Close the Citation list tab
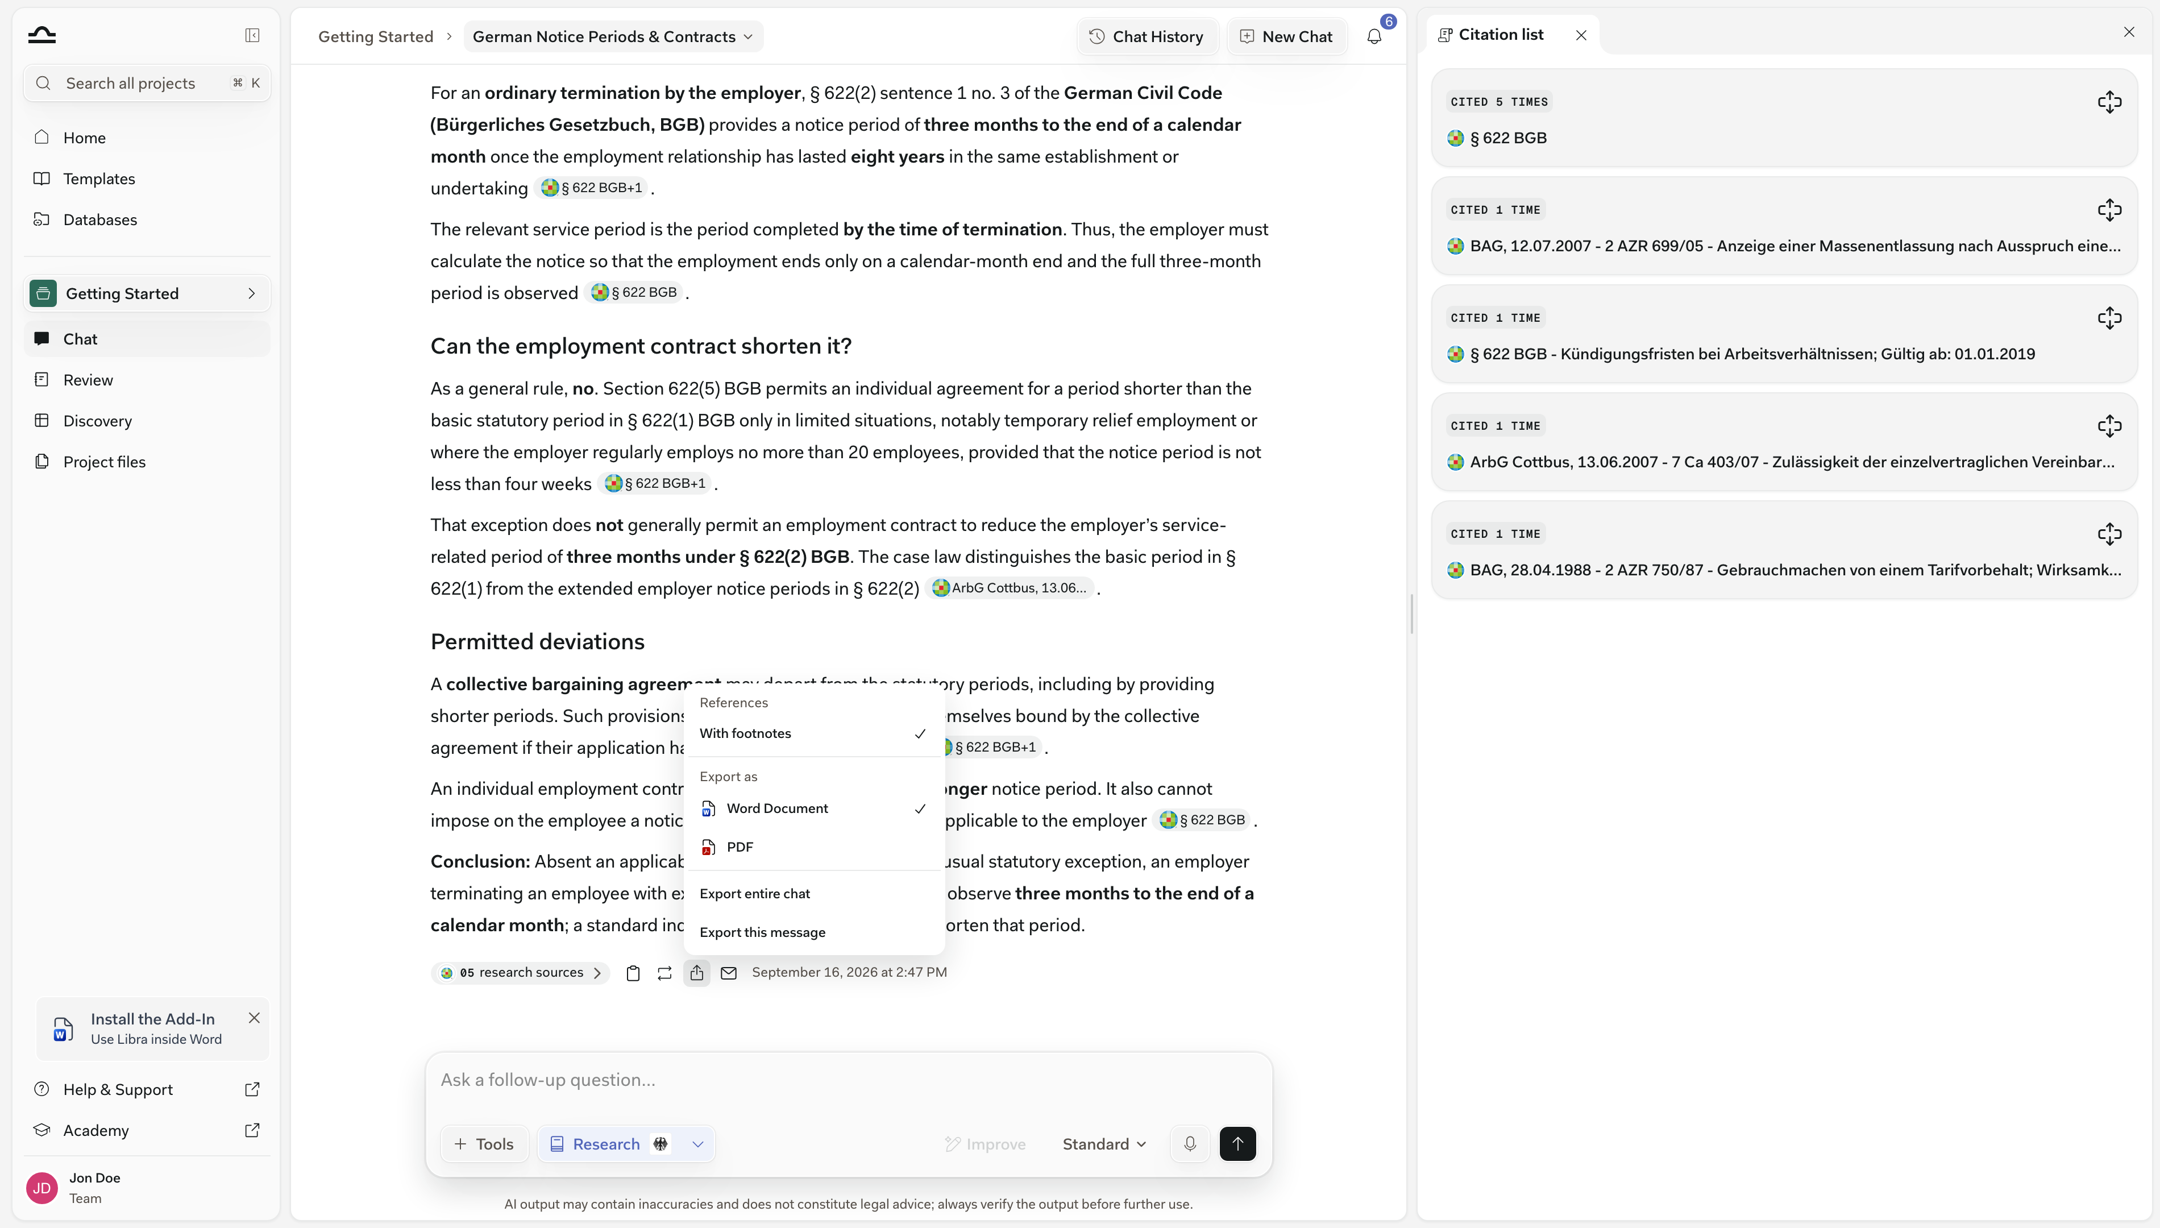 [1581, 35]
